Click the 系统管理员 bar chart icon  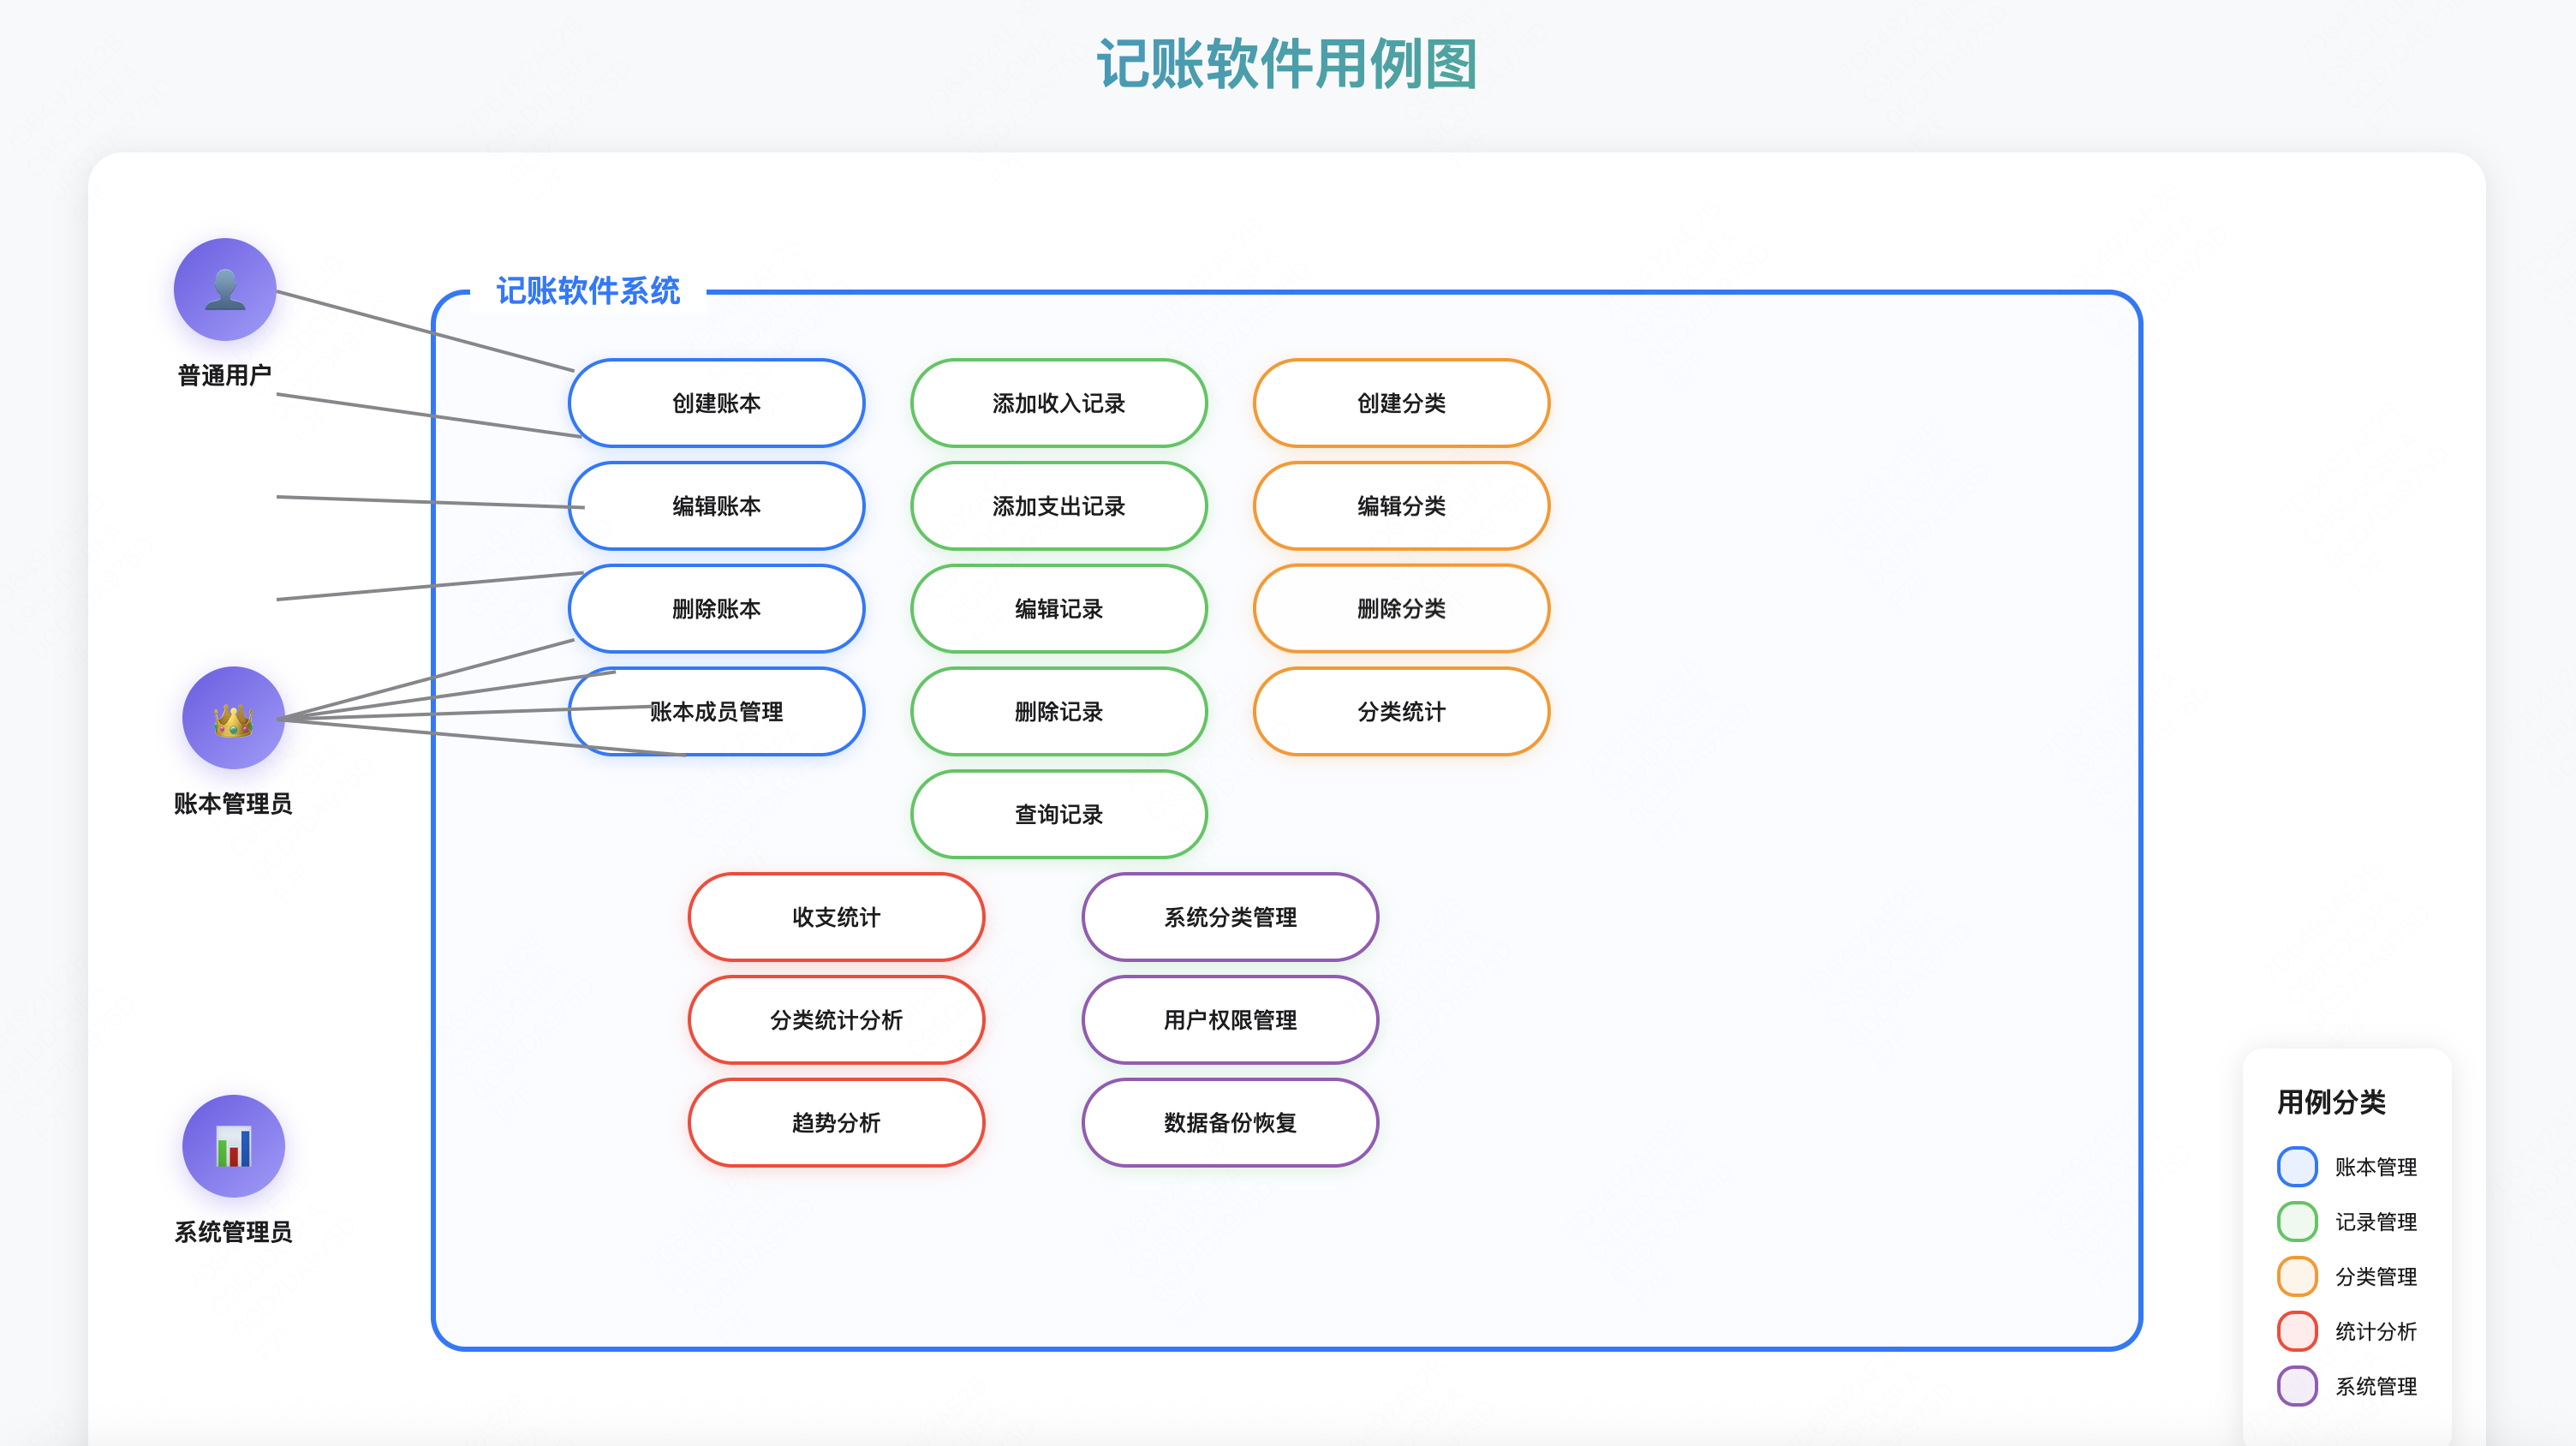233,1146
